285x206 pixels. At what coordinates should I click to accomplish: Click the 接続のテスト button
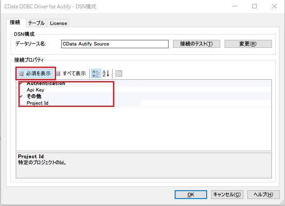[x=196, y=44]
